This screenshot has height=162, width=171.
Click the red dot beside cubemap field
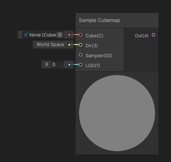point(69,35)
